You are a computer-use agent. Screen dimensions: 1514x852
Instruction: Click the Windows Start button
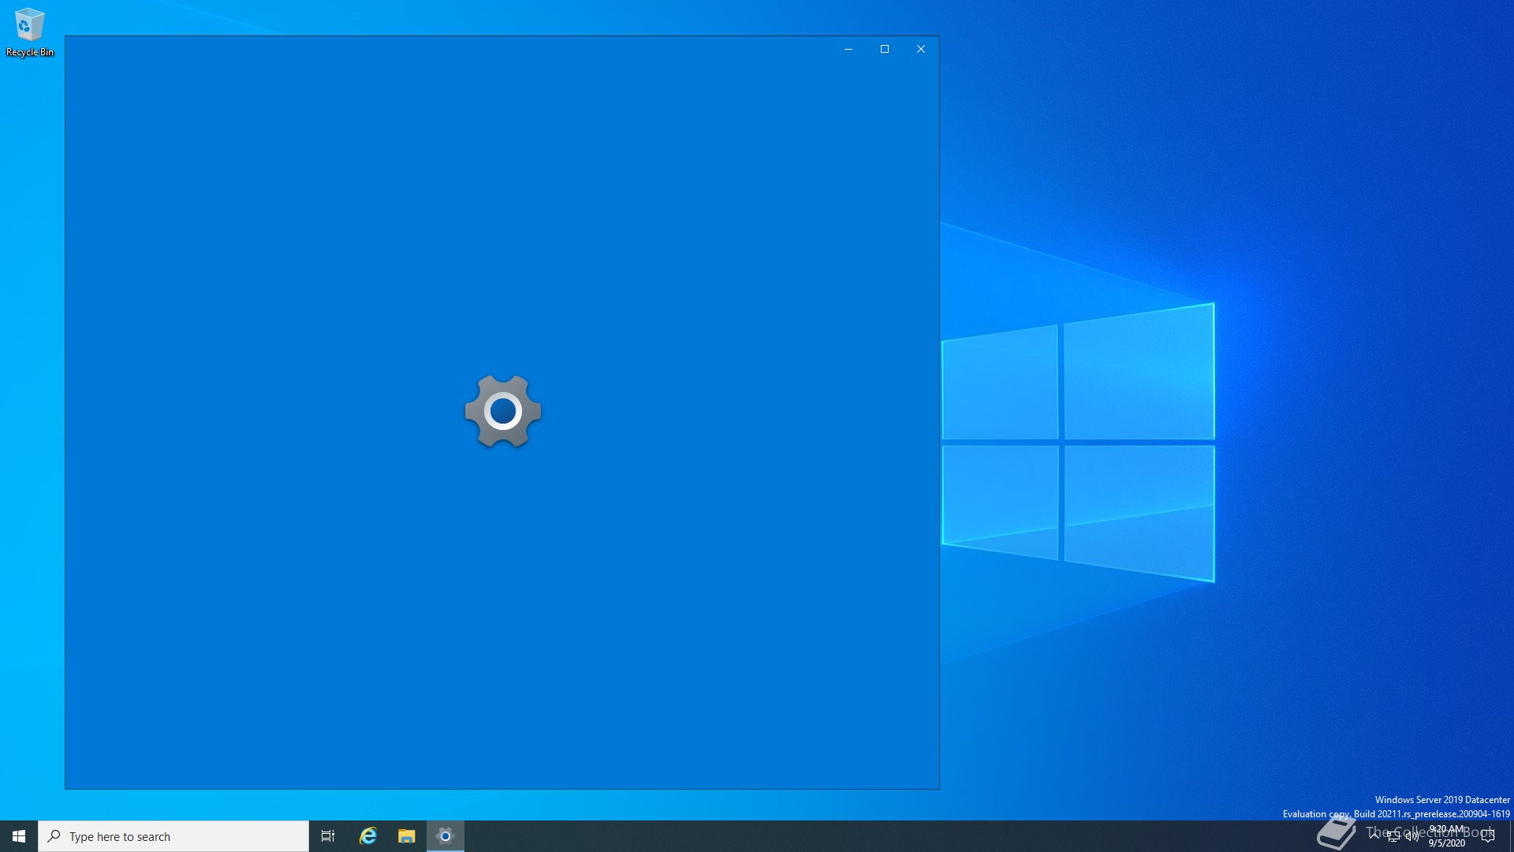[19, 836]
